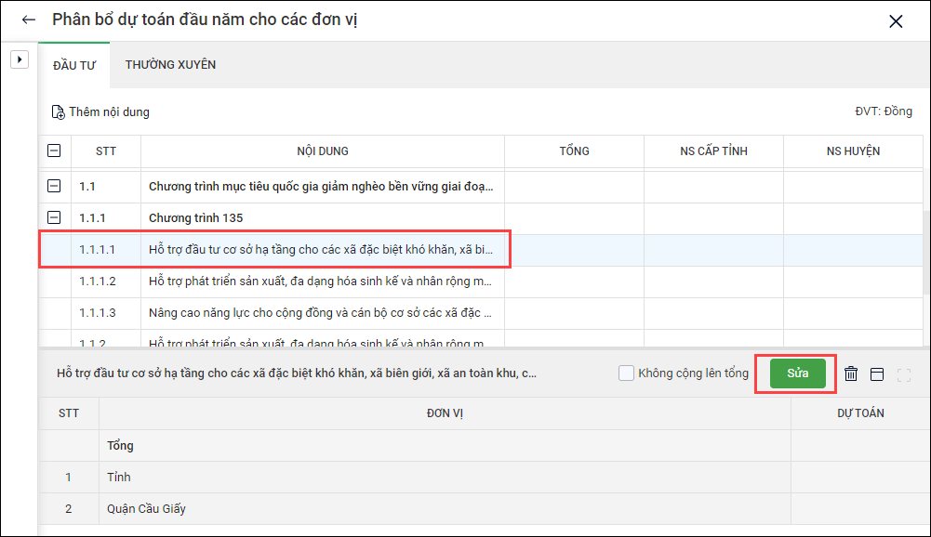This screenshot has height=537, width=931.
Task: Delete entry with trash icon
Action: pyautogui.click(x=851, y=373)
